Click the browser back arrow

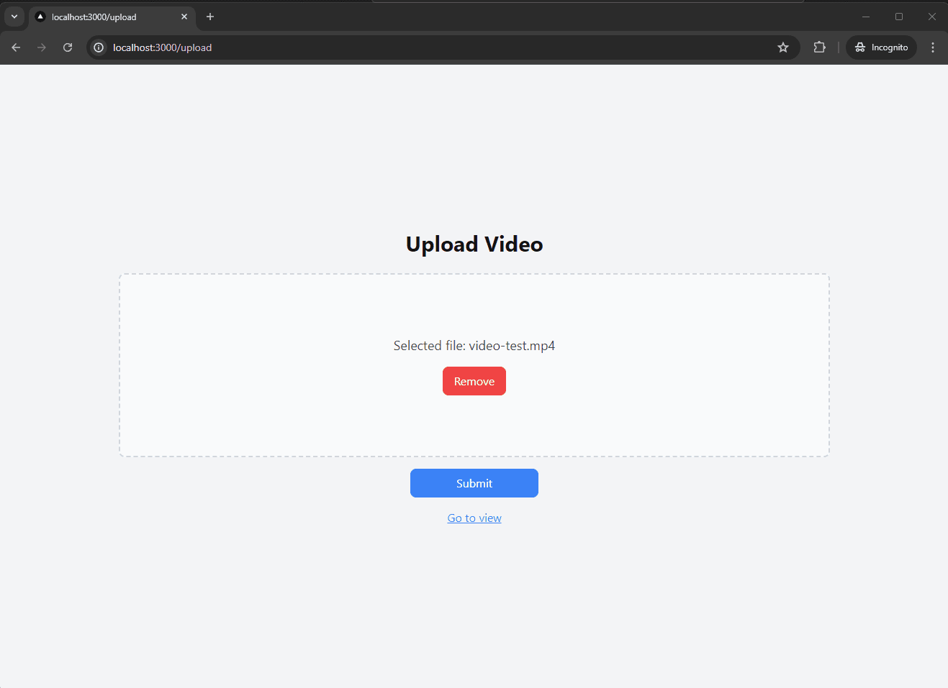(16, 47)
